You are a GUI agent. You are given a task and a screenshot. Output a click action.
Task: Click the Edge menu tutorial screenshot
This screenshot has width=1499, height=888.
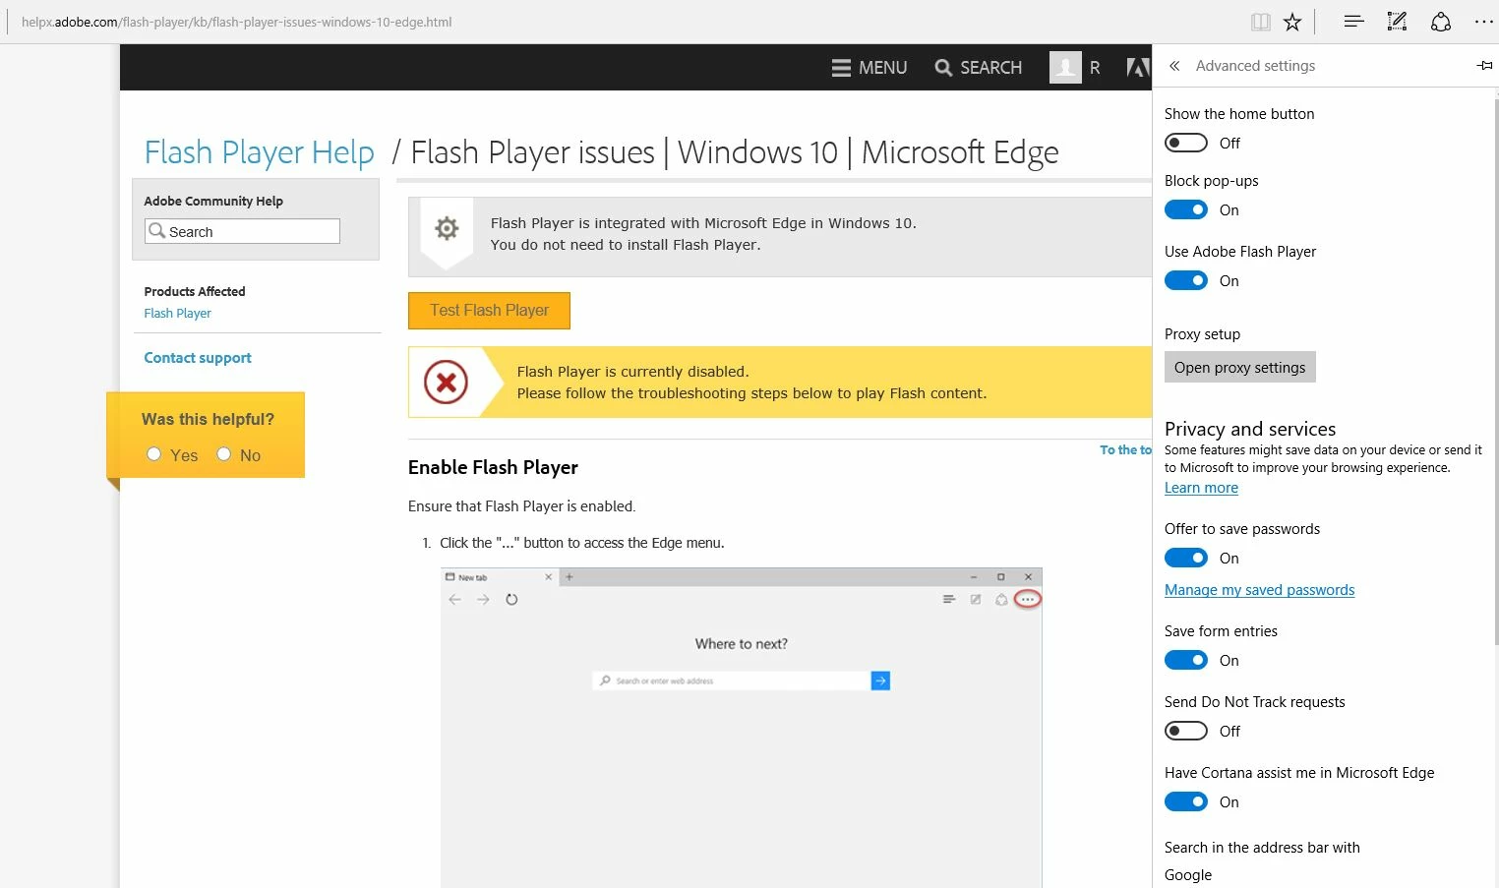742,728
